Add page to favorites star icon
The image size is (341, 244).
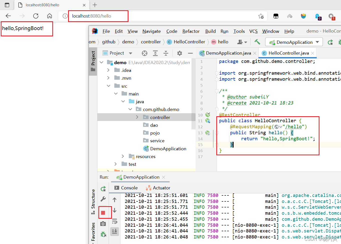coord(261,16)
